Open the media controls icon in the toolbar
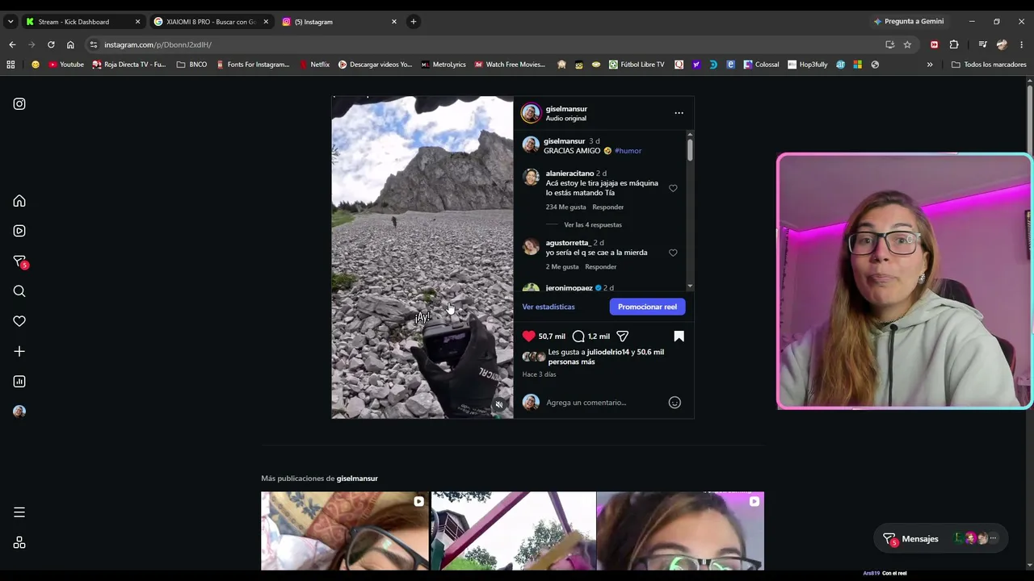The image size is (1034, 581). point(982,44)
